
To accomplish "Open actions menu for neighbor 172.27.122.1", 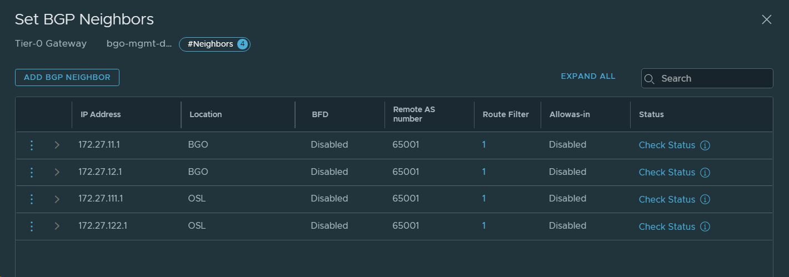I will pos(32,226).
